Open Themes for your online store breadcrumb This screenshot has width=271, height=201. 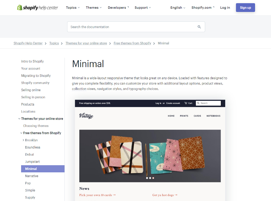click(x=86, y=43)
